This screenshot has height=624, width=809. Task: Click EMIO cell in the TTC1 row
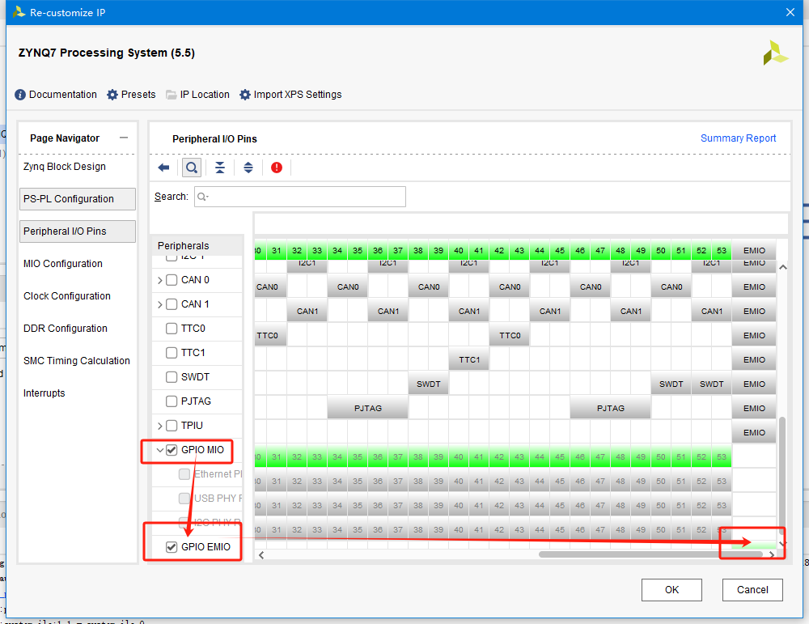754,359
